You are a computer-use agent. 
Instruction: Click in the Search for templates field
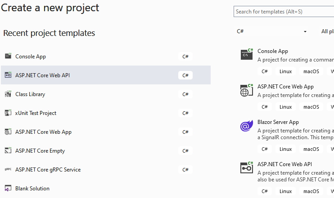(284, 12)
